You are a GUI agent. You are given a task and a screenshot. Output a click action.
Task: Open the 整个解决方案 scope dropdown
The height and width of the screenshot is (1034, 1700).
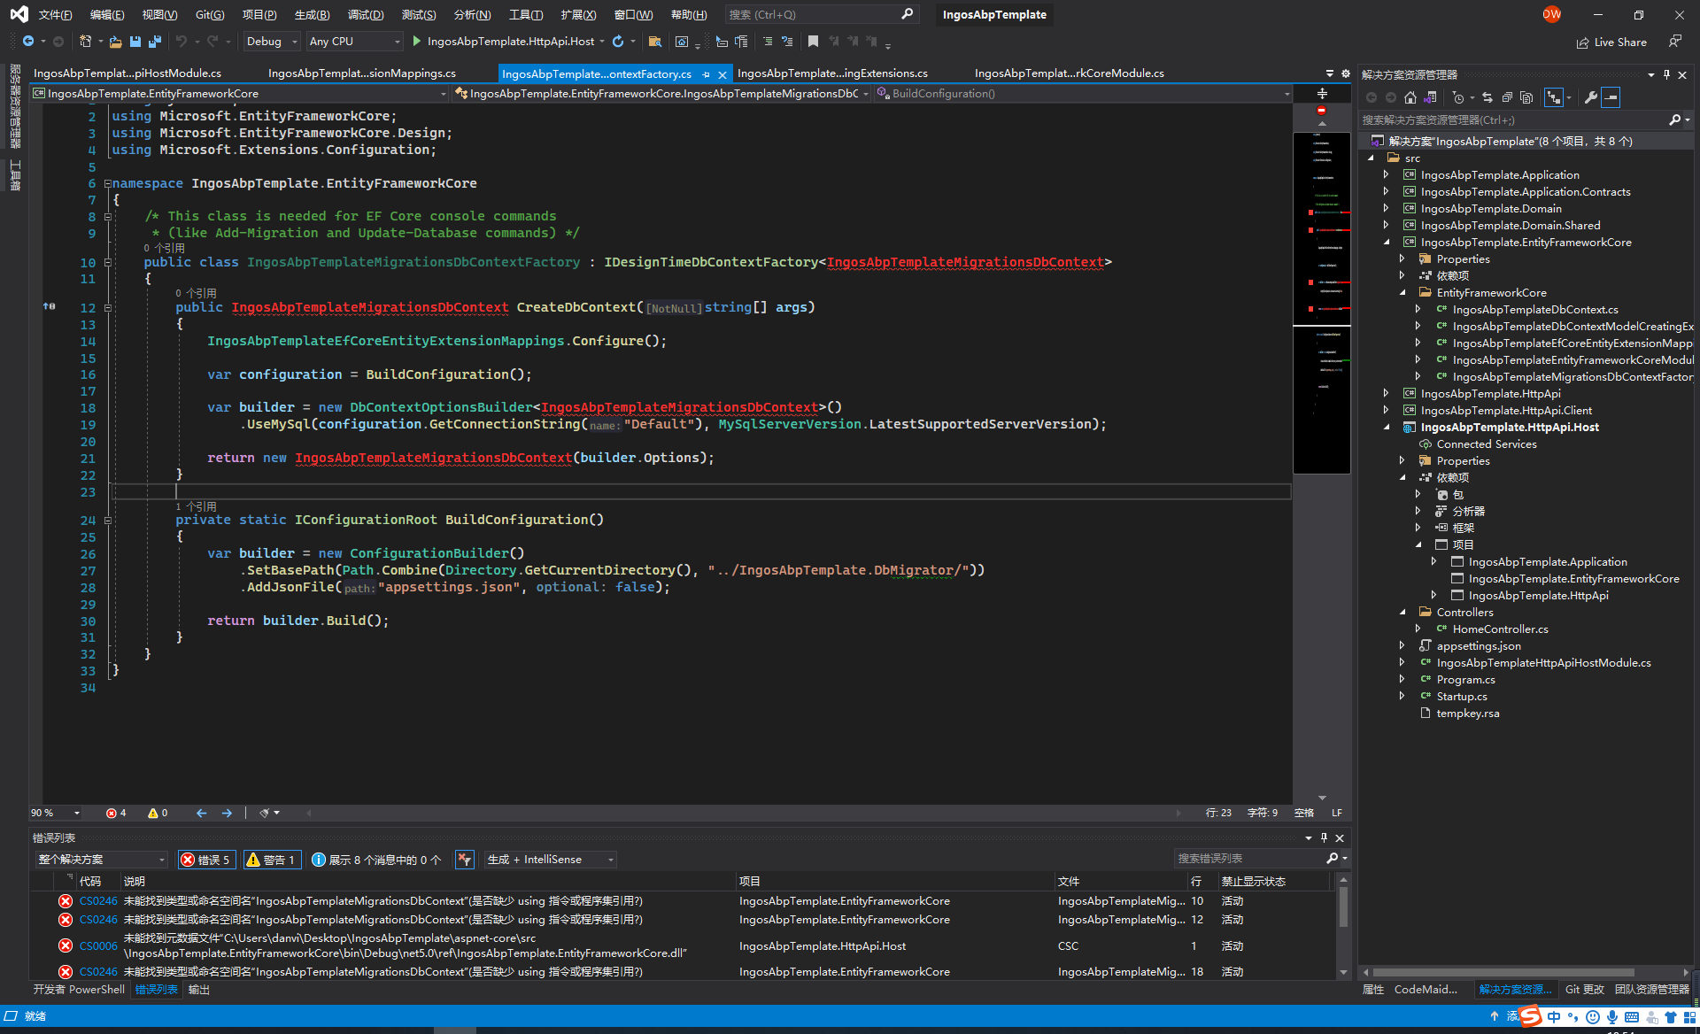[x=101, y=860]
